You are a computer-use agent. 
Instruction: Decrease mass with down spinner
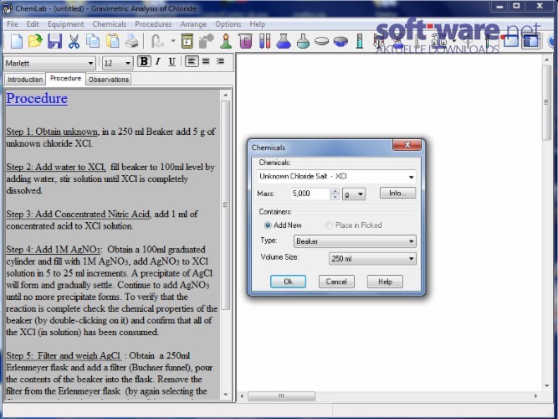pyautogui.click(x=335, y=196)
